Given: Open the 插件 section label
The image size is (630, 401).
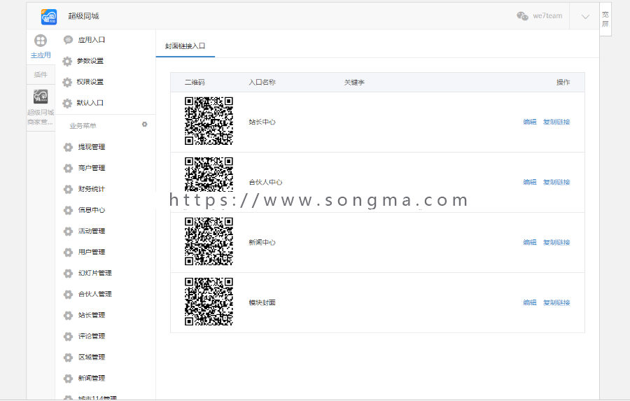Looking at the screenshot, I should 41,74.
